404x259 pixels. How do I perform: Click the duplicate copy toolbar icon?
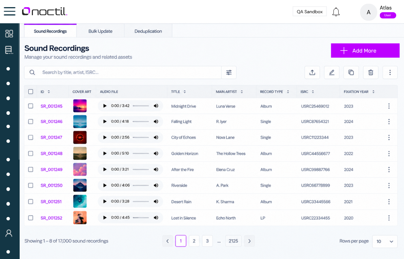351,73
